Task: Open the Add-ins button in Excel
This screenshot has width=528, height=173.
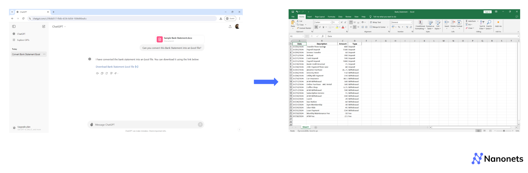Action: point(498,24)
